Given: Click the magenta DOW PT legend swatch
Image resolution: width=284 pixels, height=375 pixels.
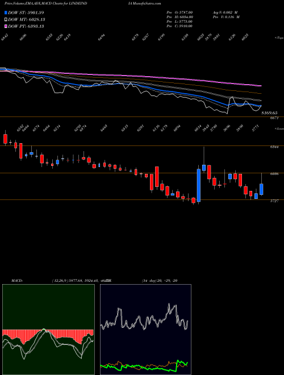Looking at the screenshot, I should (6, 26).
